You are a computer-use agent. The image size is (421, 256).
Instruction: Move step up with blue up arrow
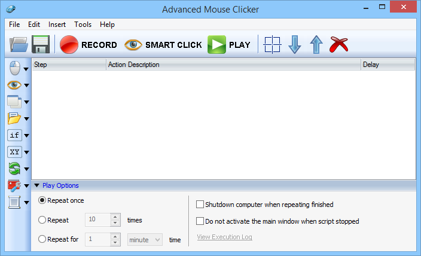point(316,45)
